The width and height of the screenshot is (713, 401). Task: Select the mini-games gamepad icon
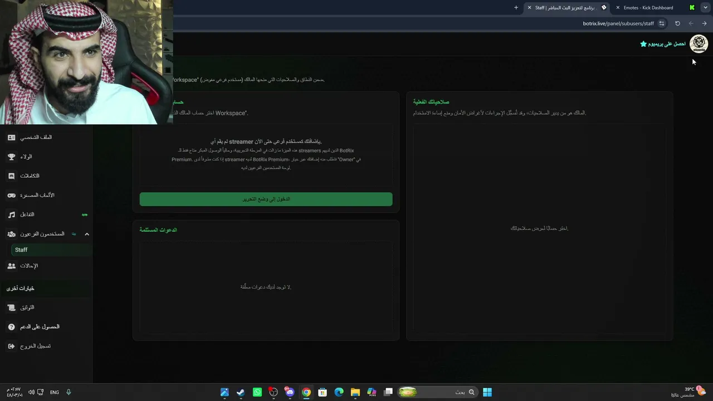pyautogui.click(x=12, y=195)
